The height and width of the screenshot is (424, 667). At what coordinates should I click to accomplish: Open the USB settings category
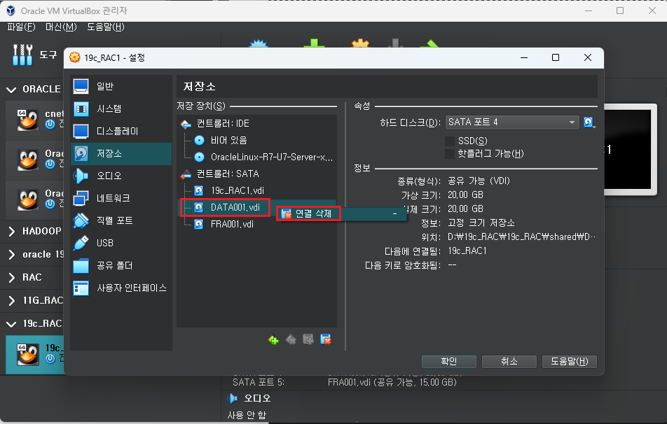tap(121, 243)
